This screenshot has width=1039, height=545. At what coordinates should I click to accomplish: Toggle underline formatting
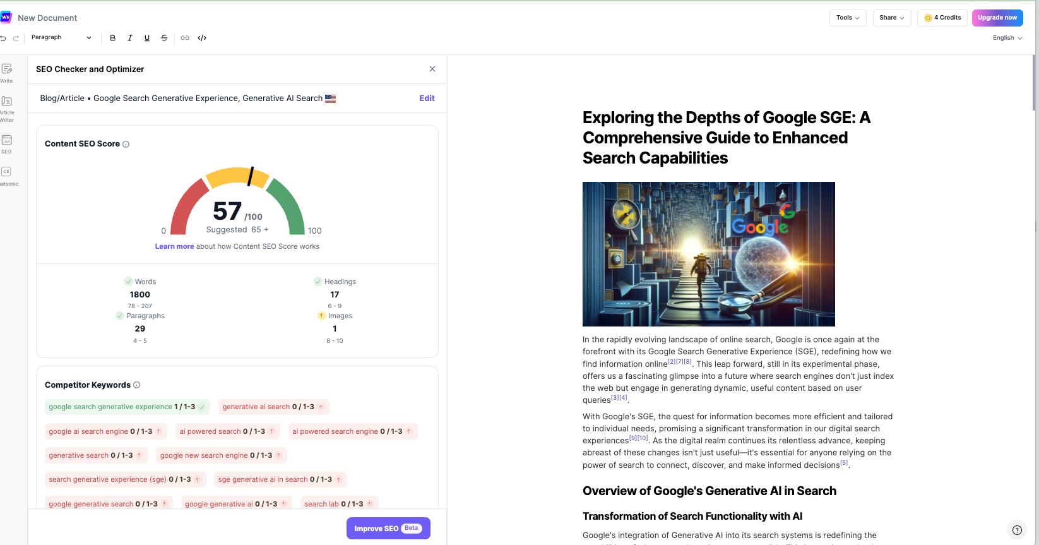pyautogui.click(x=147, y=38)
